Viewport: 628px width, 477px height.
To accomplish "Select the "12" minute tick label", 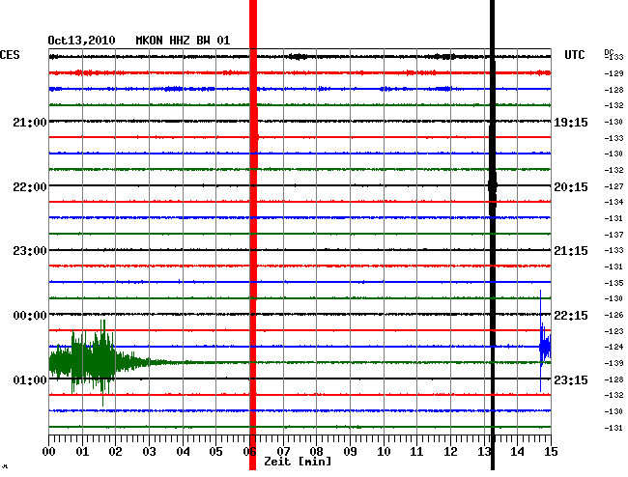I will click(x=450, y=452).
